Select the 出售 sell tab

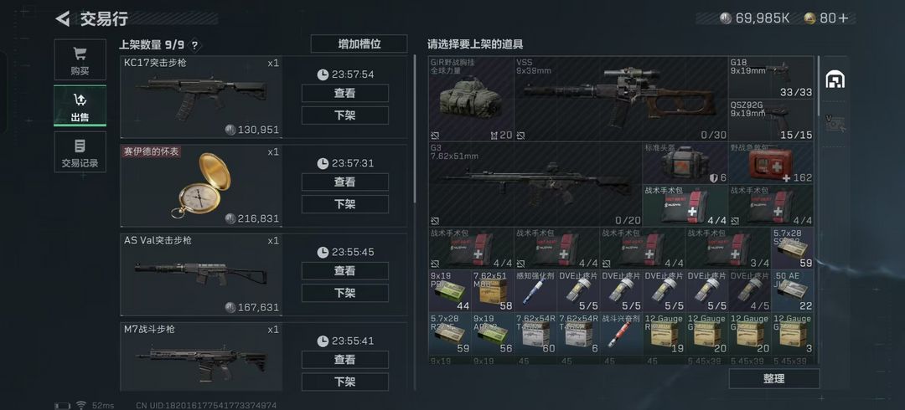[80, 105]
